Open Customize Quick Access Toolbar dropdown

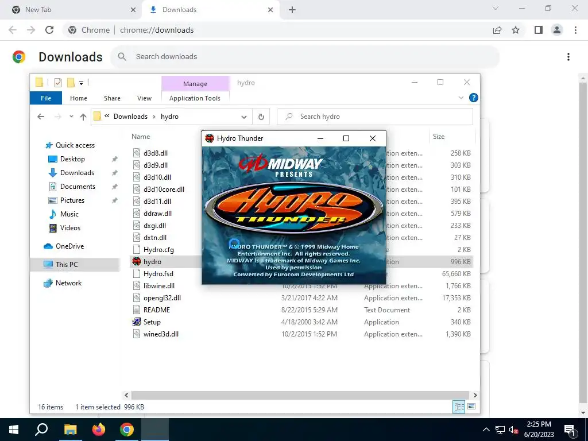click(82, 83)
